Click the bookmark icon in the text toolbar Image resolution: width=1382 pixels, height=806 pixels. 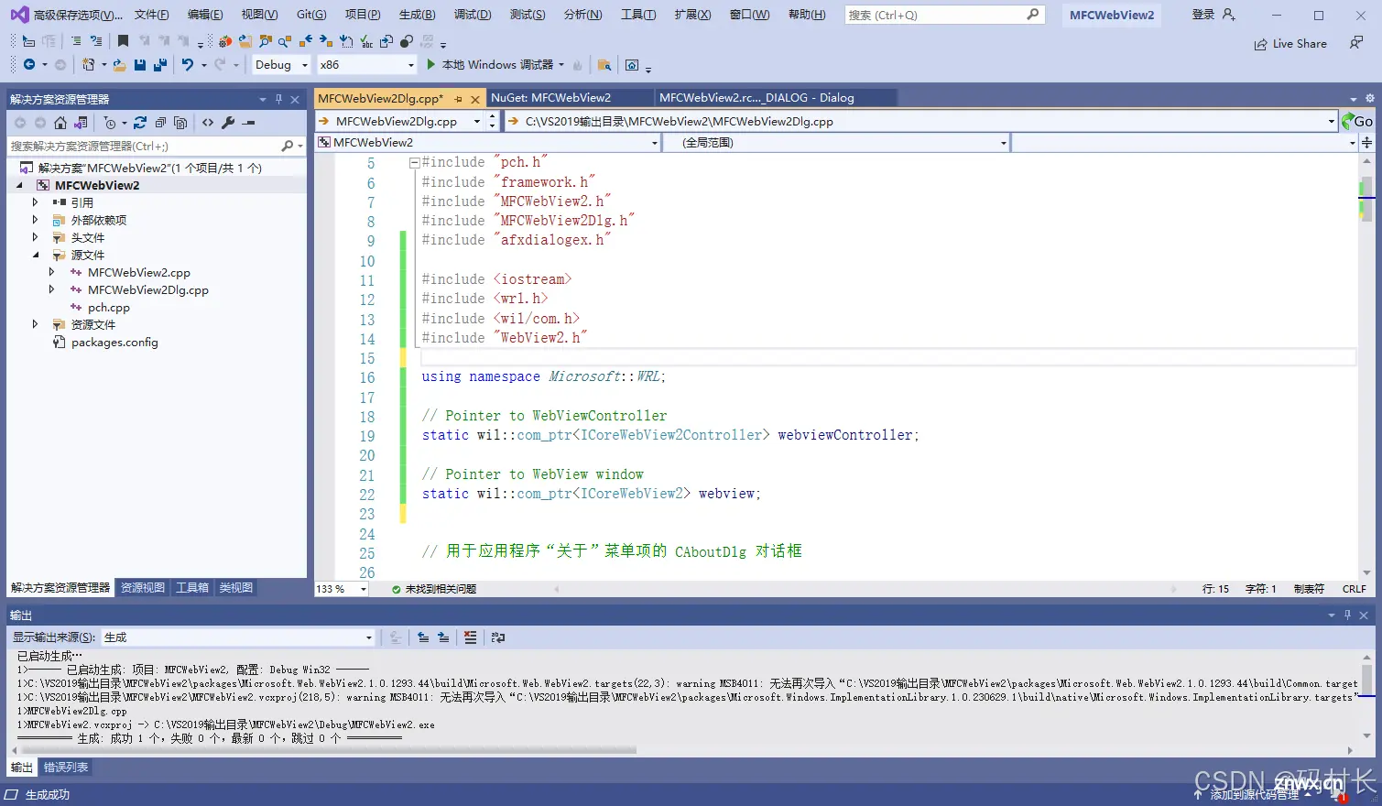(x=123, y=41)
